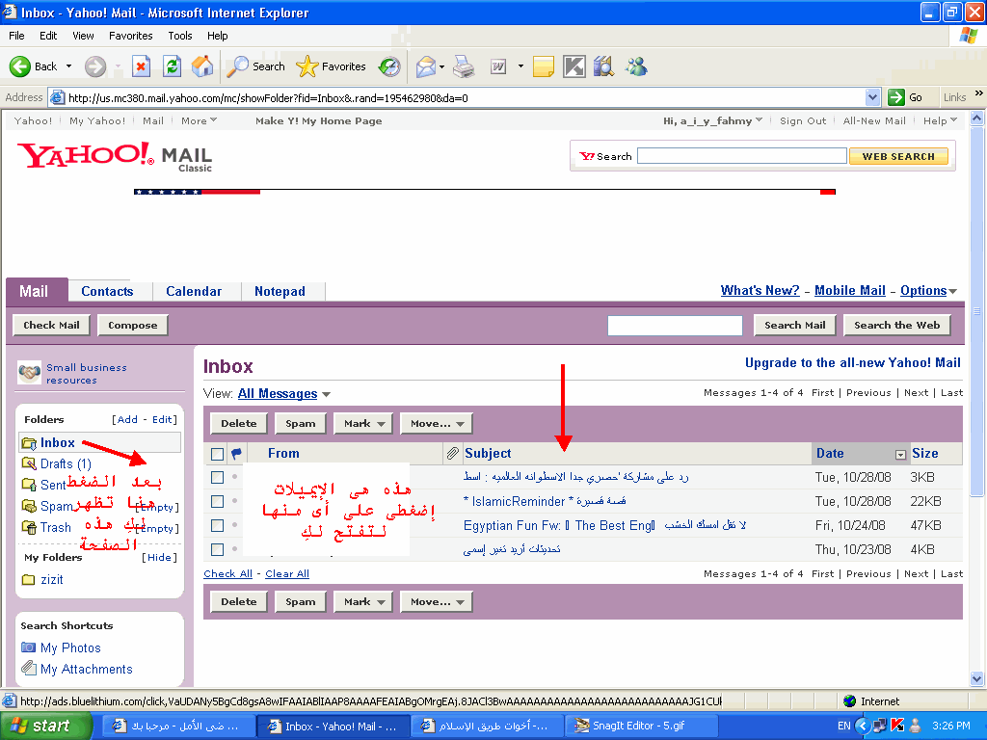Screen dimensions: 987x740
Task: Click the zizit folder icon
Action: click(28, 579)
